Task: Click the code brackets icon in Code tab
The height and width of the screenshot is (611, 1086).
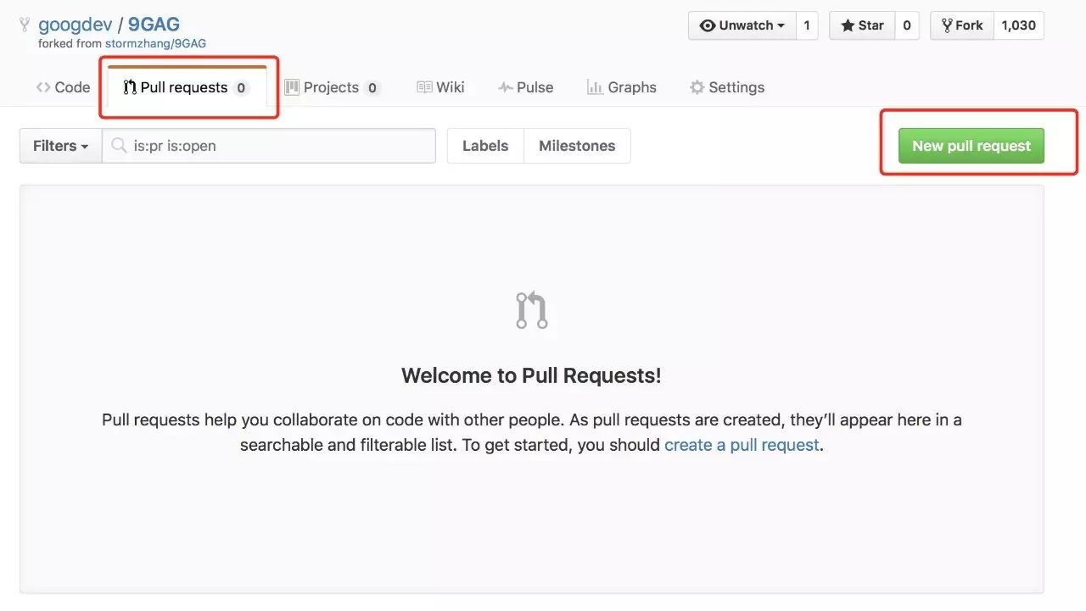Action: (x=43, y=87)
